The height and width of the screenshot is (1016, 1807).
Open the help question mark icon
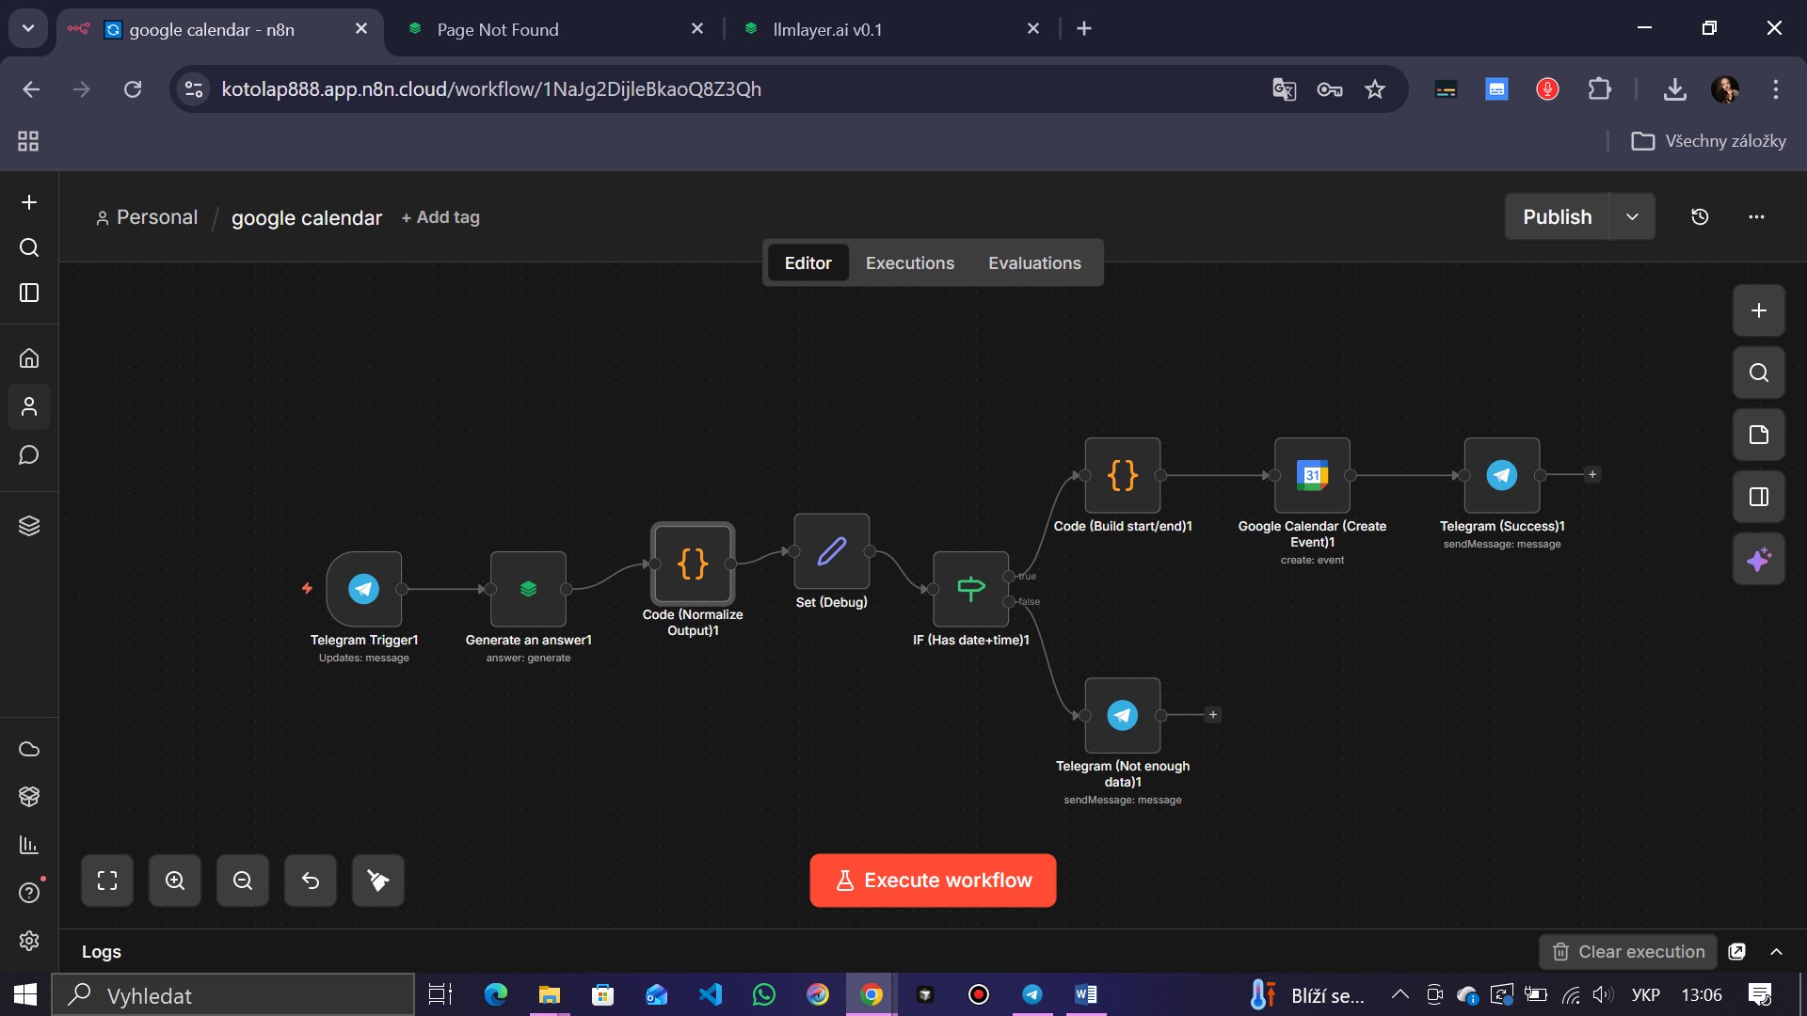(29, 893)
